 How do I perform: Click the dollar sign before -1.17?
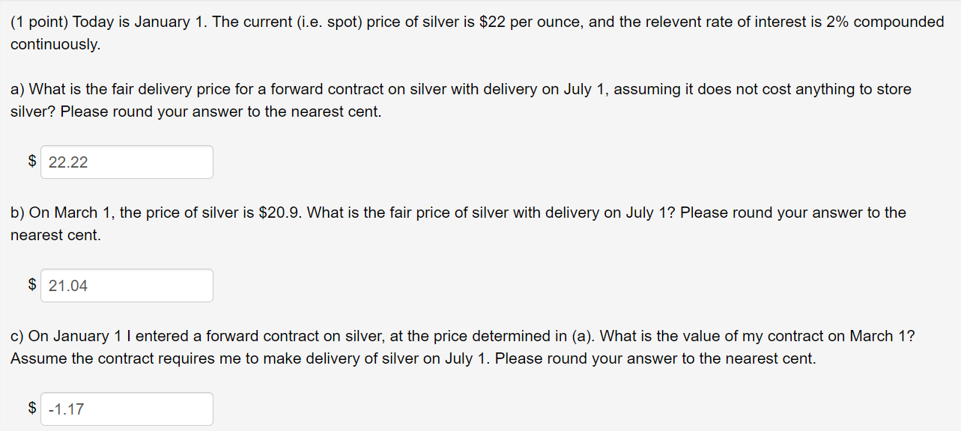(32, 408)
